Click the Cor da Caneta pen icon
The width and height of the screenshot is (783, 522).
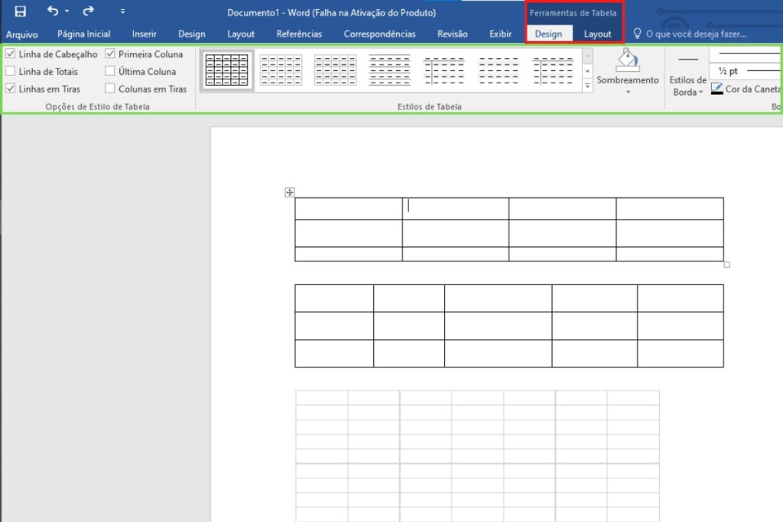(x=716, y=89)
